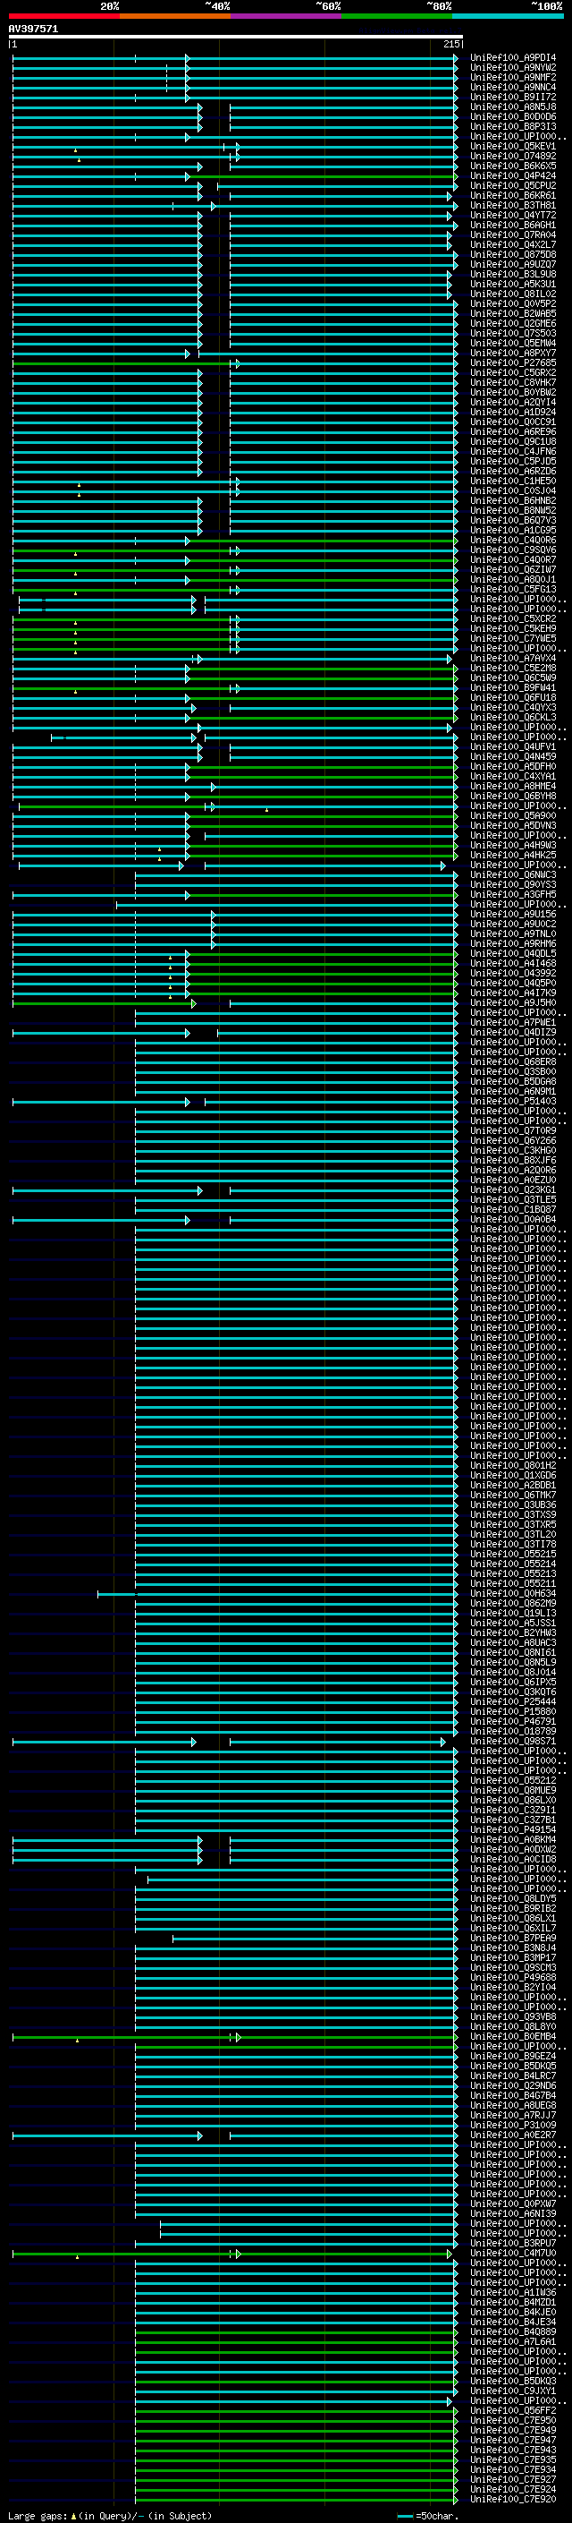Select label UniRef100_Q1XGD6

pos(512,1475)
